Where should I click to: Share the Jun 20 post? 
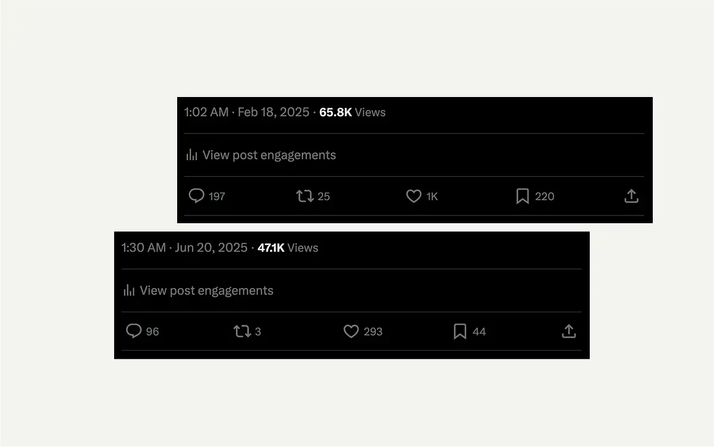(x=569, y=331)
